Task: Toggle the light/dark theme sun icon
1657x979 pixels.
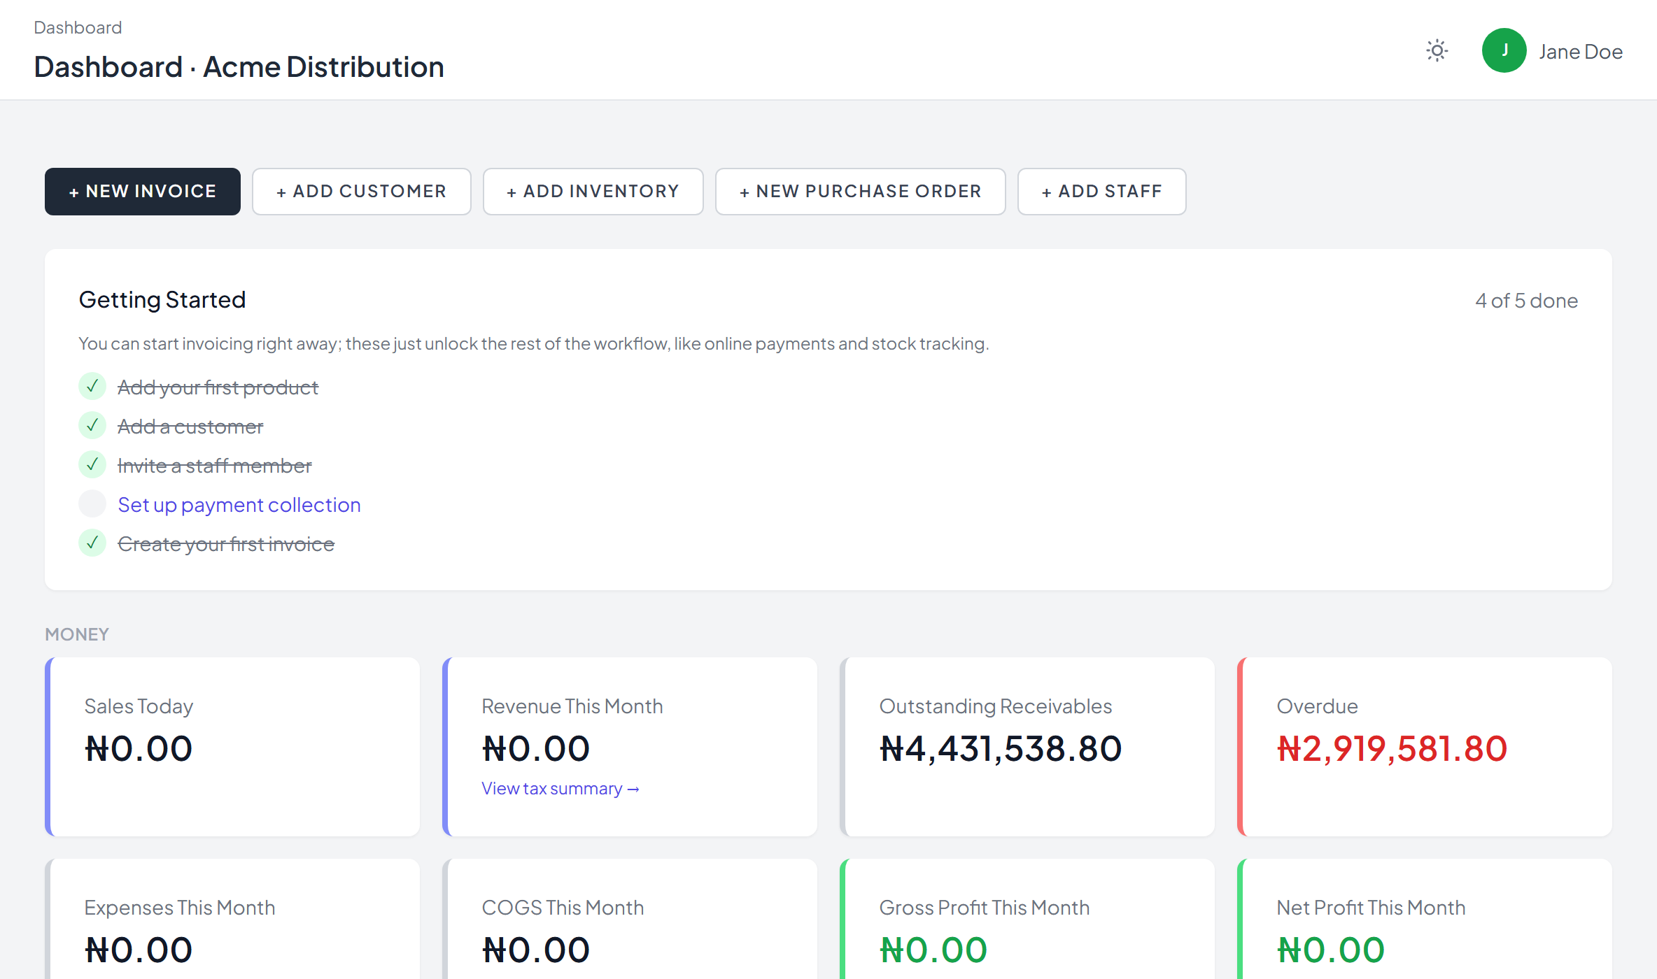Action: click(x=1437, y=50)
